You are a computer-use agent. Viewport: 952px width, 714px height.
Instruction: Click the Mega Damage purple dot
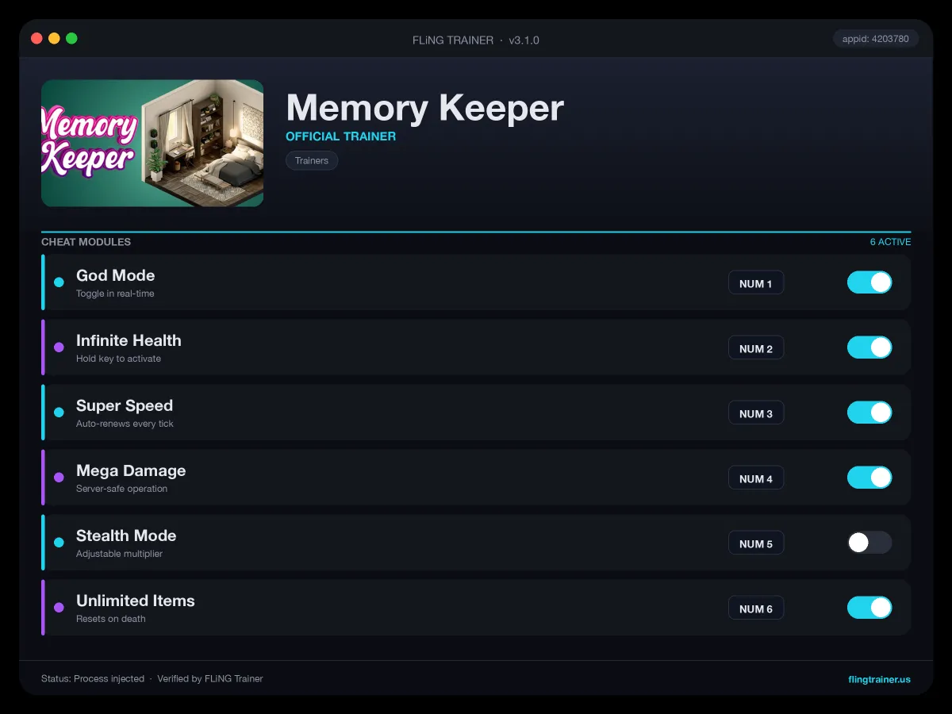59,478
